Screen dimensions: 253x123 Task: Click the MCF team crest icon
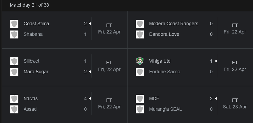(140, 98)
